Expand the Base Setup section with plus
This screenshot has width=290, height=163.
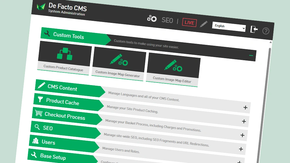tap(240, 162)
